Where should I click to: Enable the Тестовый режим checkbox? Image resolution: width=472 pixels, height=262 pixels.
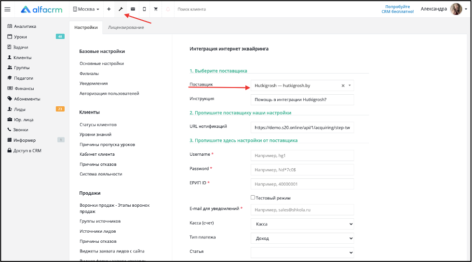[253, 198]
